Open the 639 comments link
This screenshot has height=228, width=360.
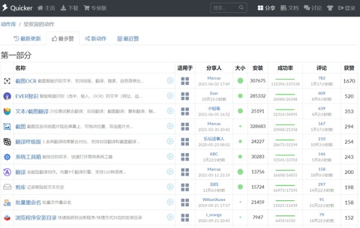322,109
